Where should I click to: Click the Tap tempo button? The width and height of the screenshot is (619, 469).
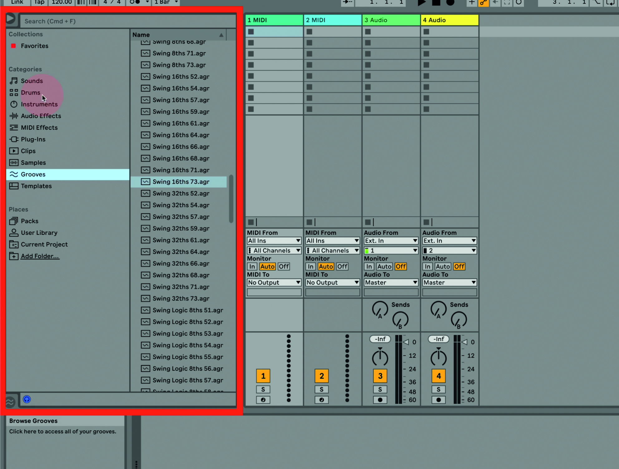pos(39,2)
